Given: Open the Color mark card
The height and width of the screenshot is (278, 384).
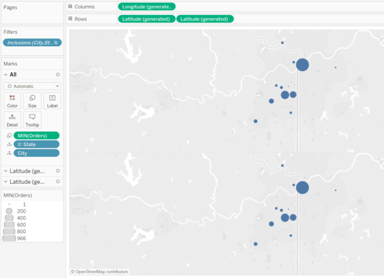Looking at the screenshot, I should (12, 101).
